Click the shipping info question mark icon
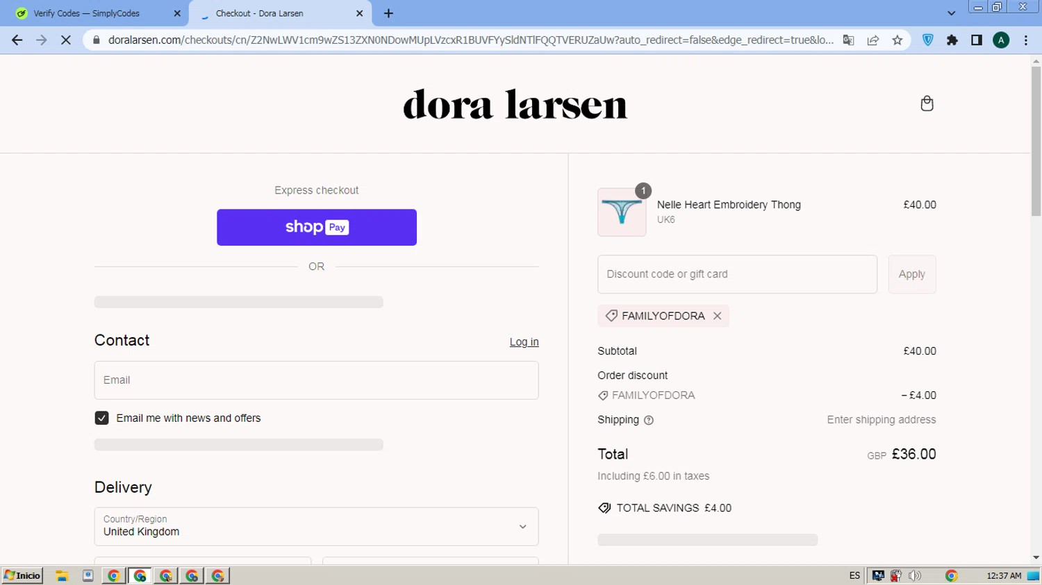 pyautogui.click(x=649, y=420)
